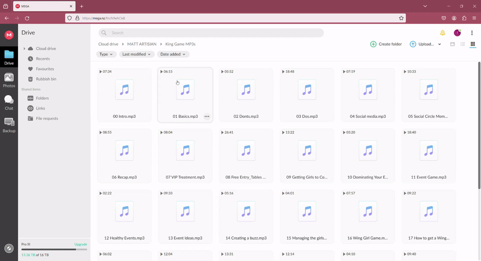Open the Firefox tab list dropdown arrow
This screenshot has width=481, height=261.
425,6
